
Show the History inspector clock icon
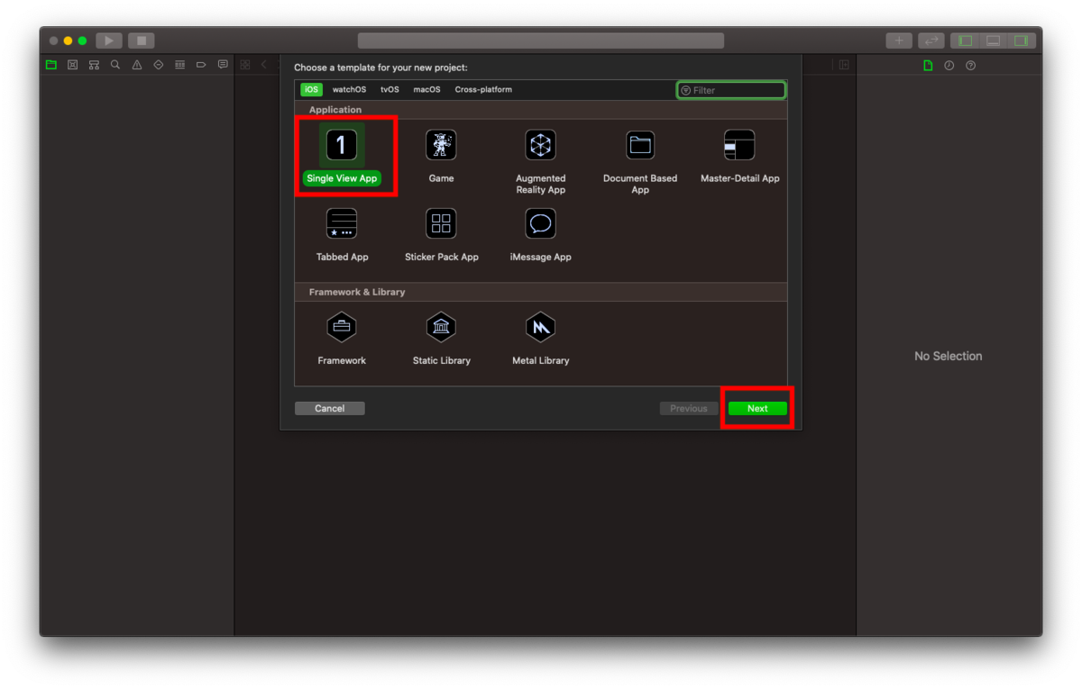[949, 65]
